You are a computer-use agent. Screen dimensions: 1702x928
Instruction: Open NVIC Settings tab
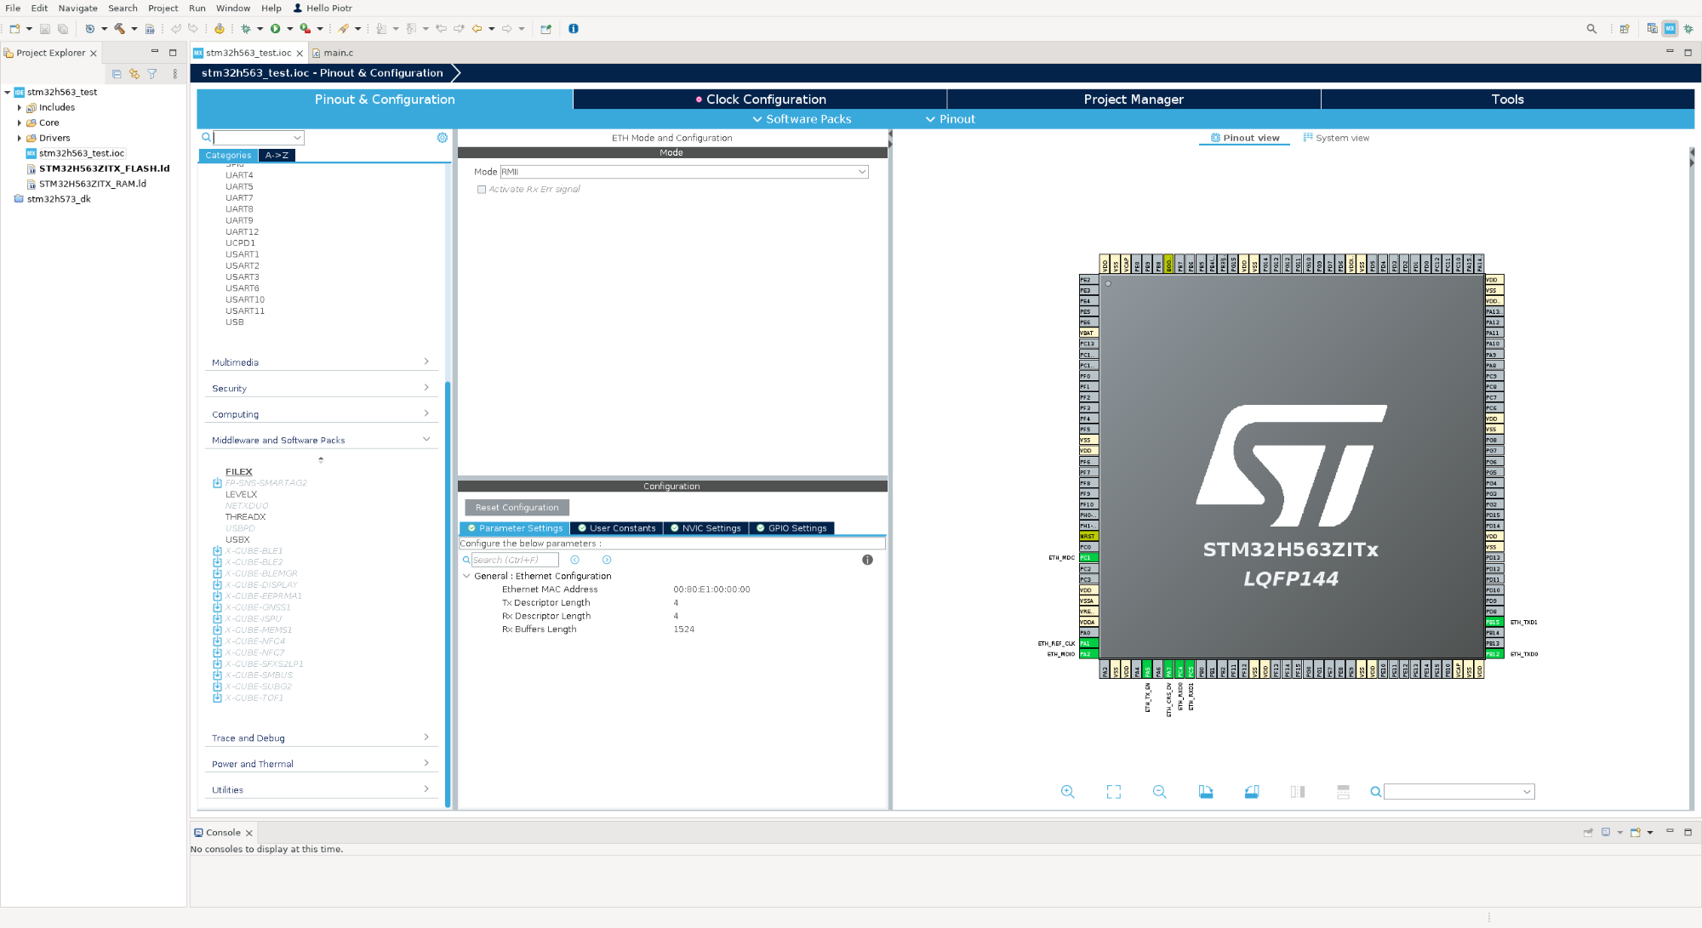tap(705, 528)
